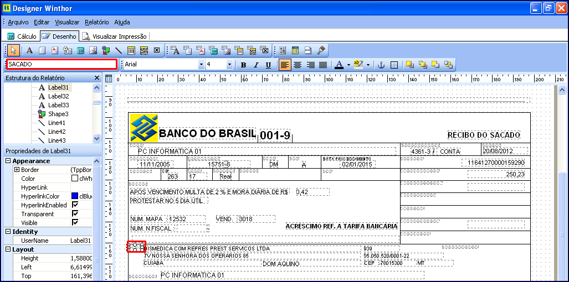The height and width of the screenshot is (282, 569).
Task: Toggle italic formatting
Action: click(x=256, y=65)
